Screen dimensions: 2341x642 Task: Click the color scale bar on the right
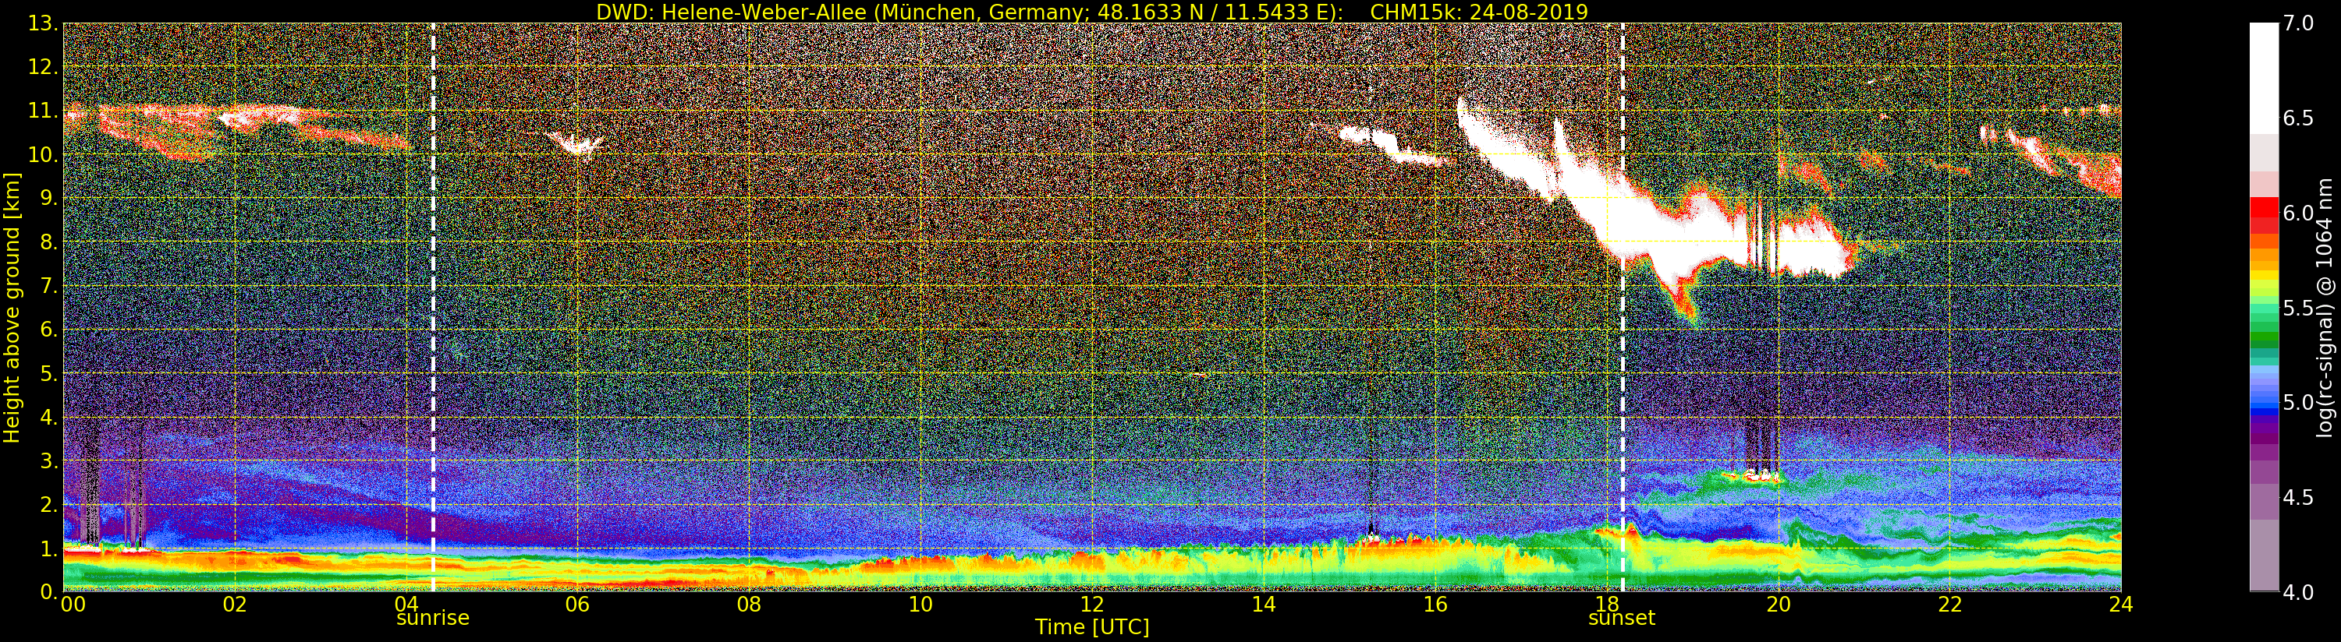click(x=2264, y=308)
